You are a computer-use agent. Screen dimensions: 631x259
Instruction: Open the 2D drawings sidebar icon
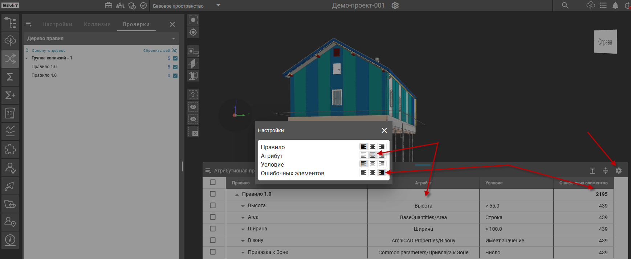(x=10, y=113)
